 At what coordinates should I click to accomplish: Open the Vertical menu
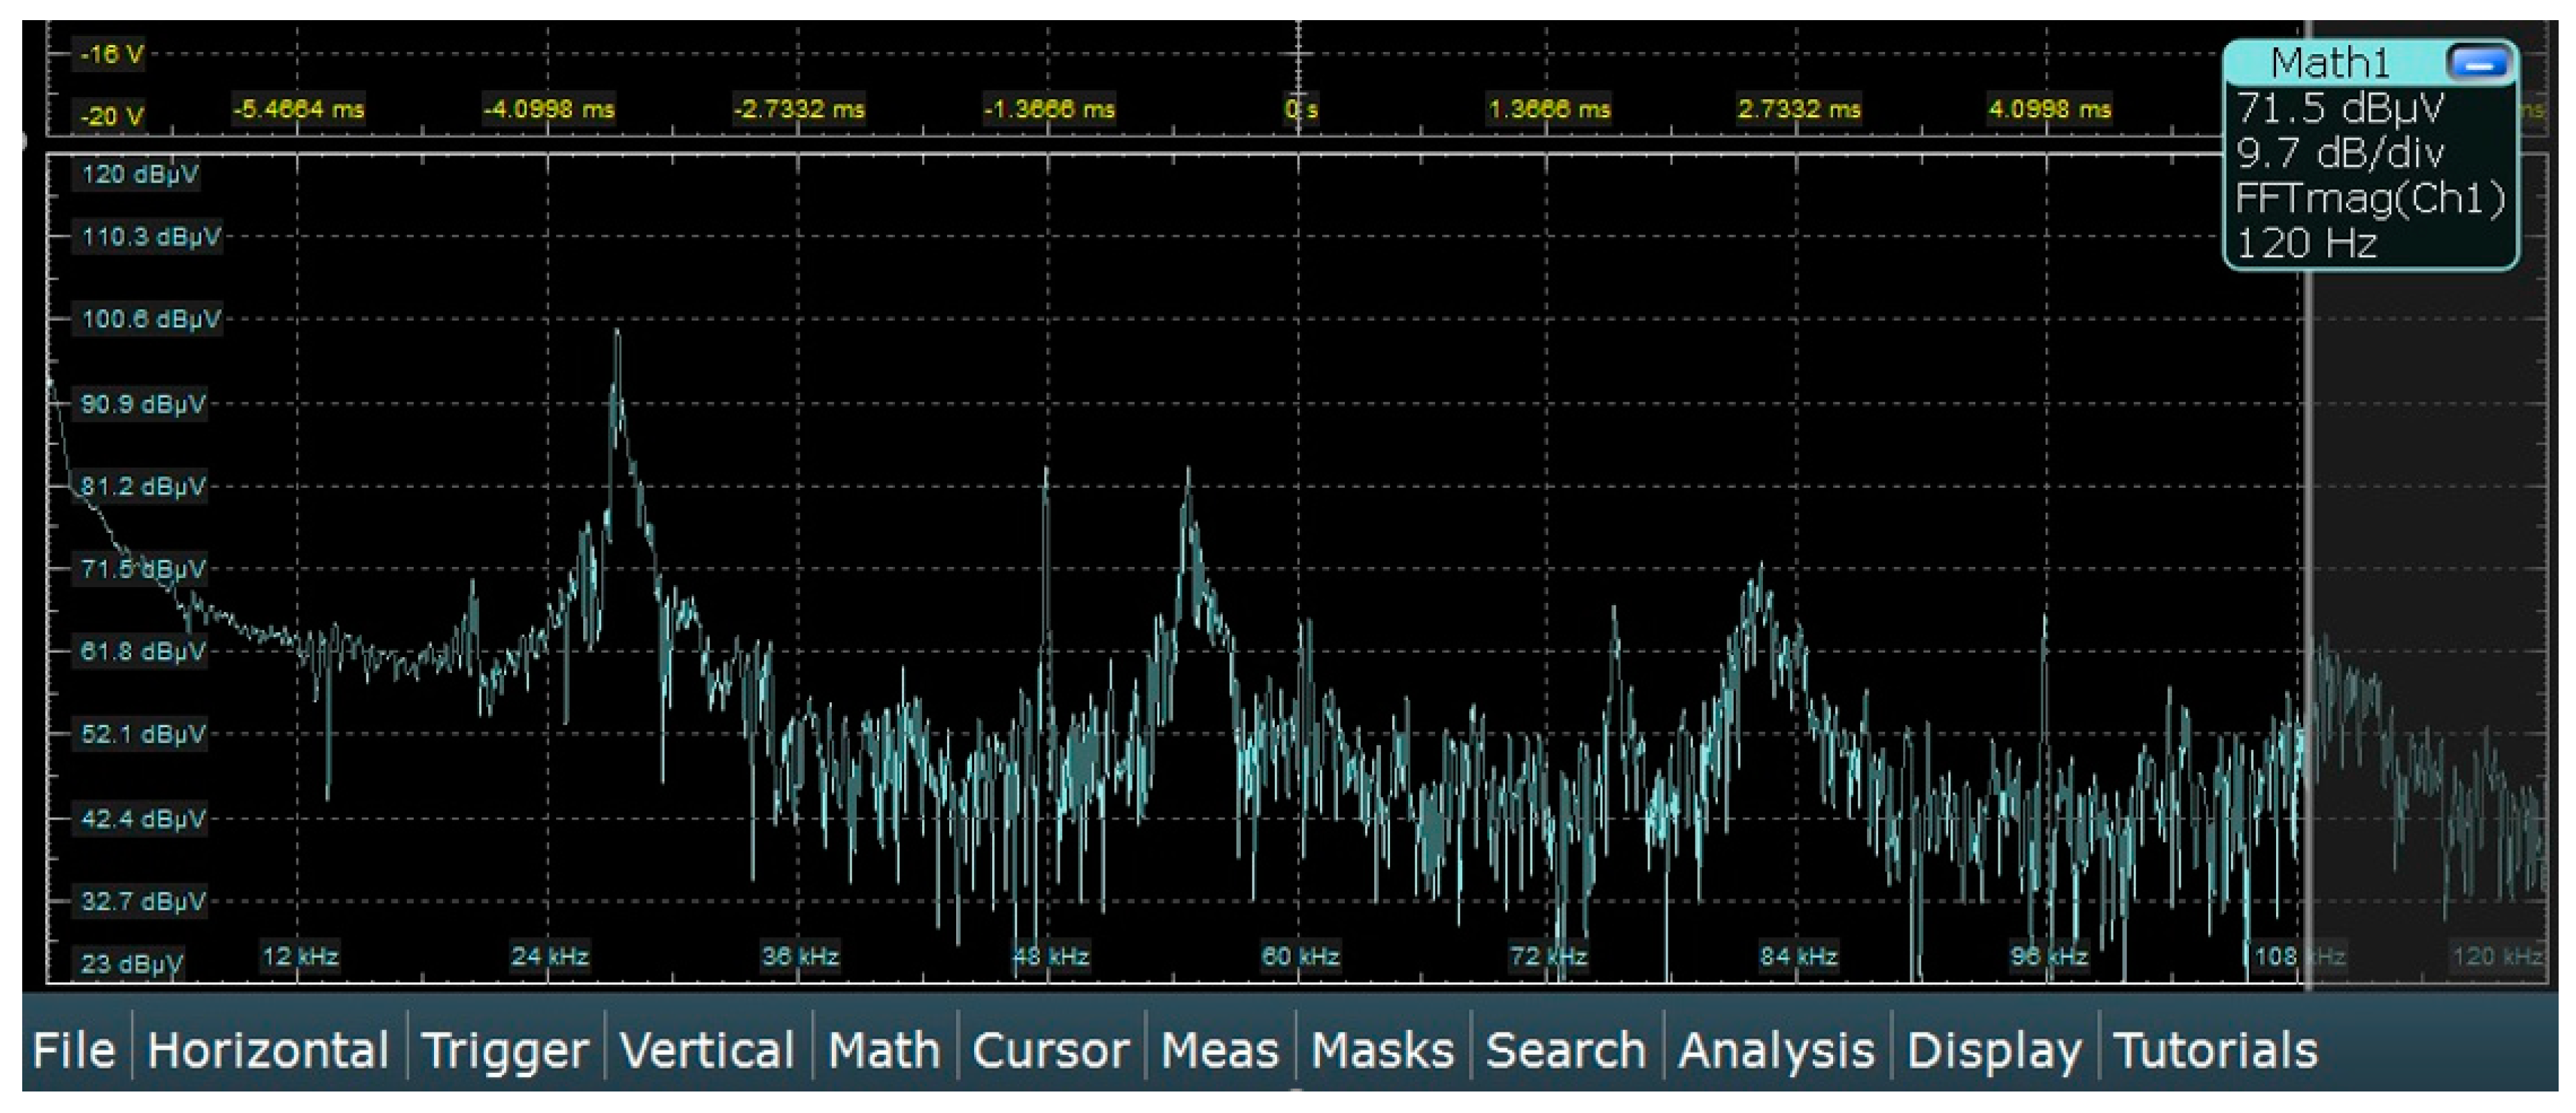pos(707,1050)
